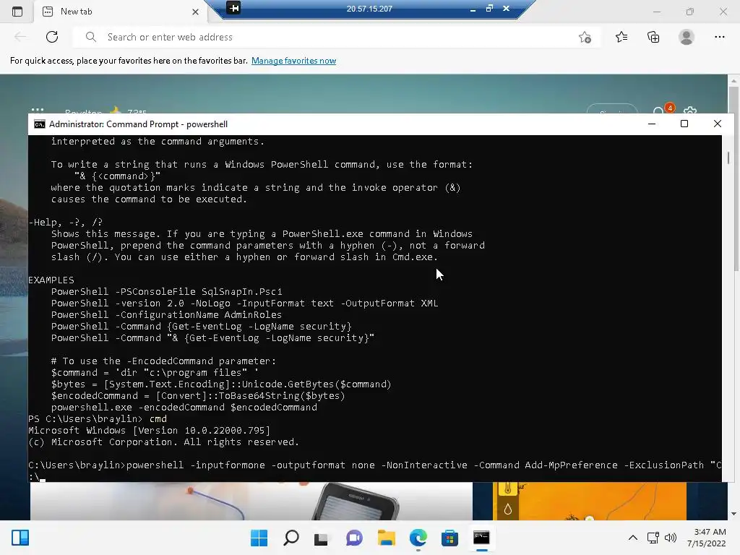Click the 'Microsoft Windows [Version 10.0.22000.795]' line
This screenshot has width=740, height=555.
(149, 431)
